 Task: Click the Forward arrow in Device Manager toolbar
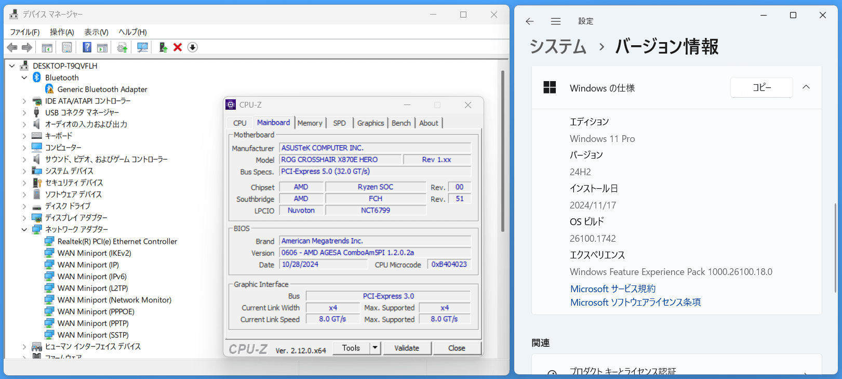point(27,47)
